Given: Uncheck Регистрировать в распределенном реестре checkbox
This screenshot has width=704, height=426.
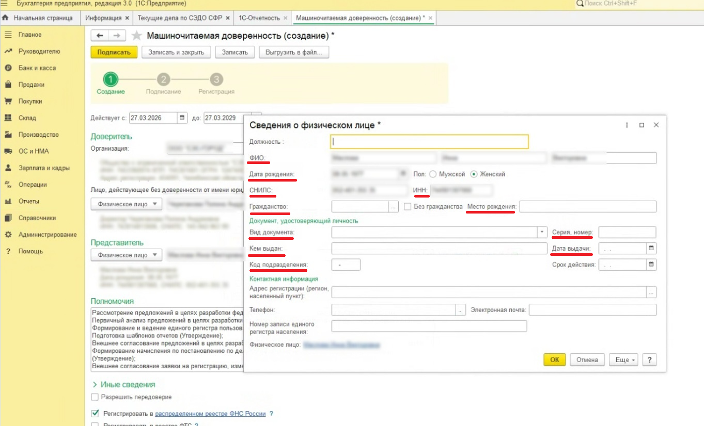Looking at the screenshot, I should [x=95, y=413].
